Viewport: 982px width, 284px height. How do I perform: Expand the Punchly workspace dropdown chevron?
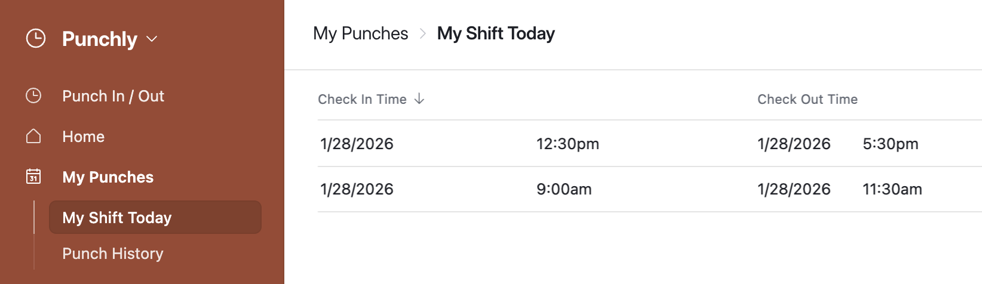point(152,39)
